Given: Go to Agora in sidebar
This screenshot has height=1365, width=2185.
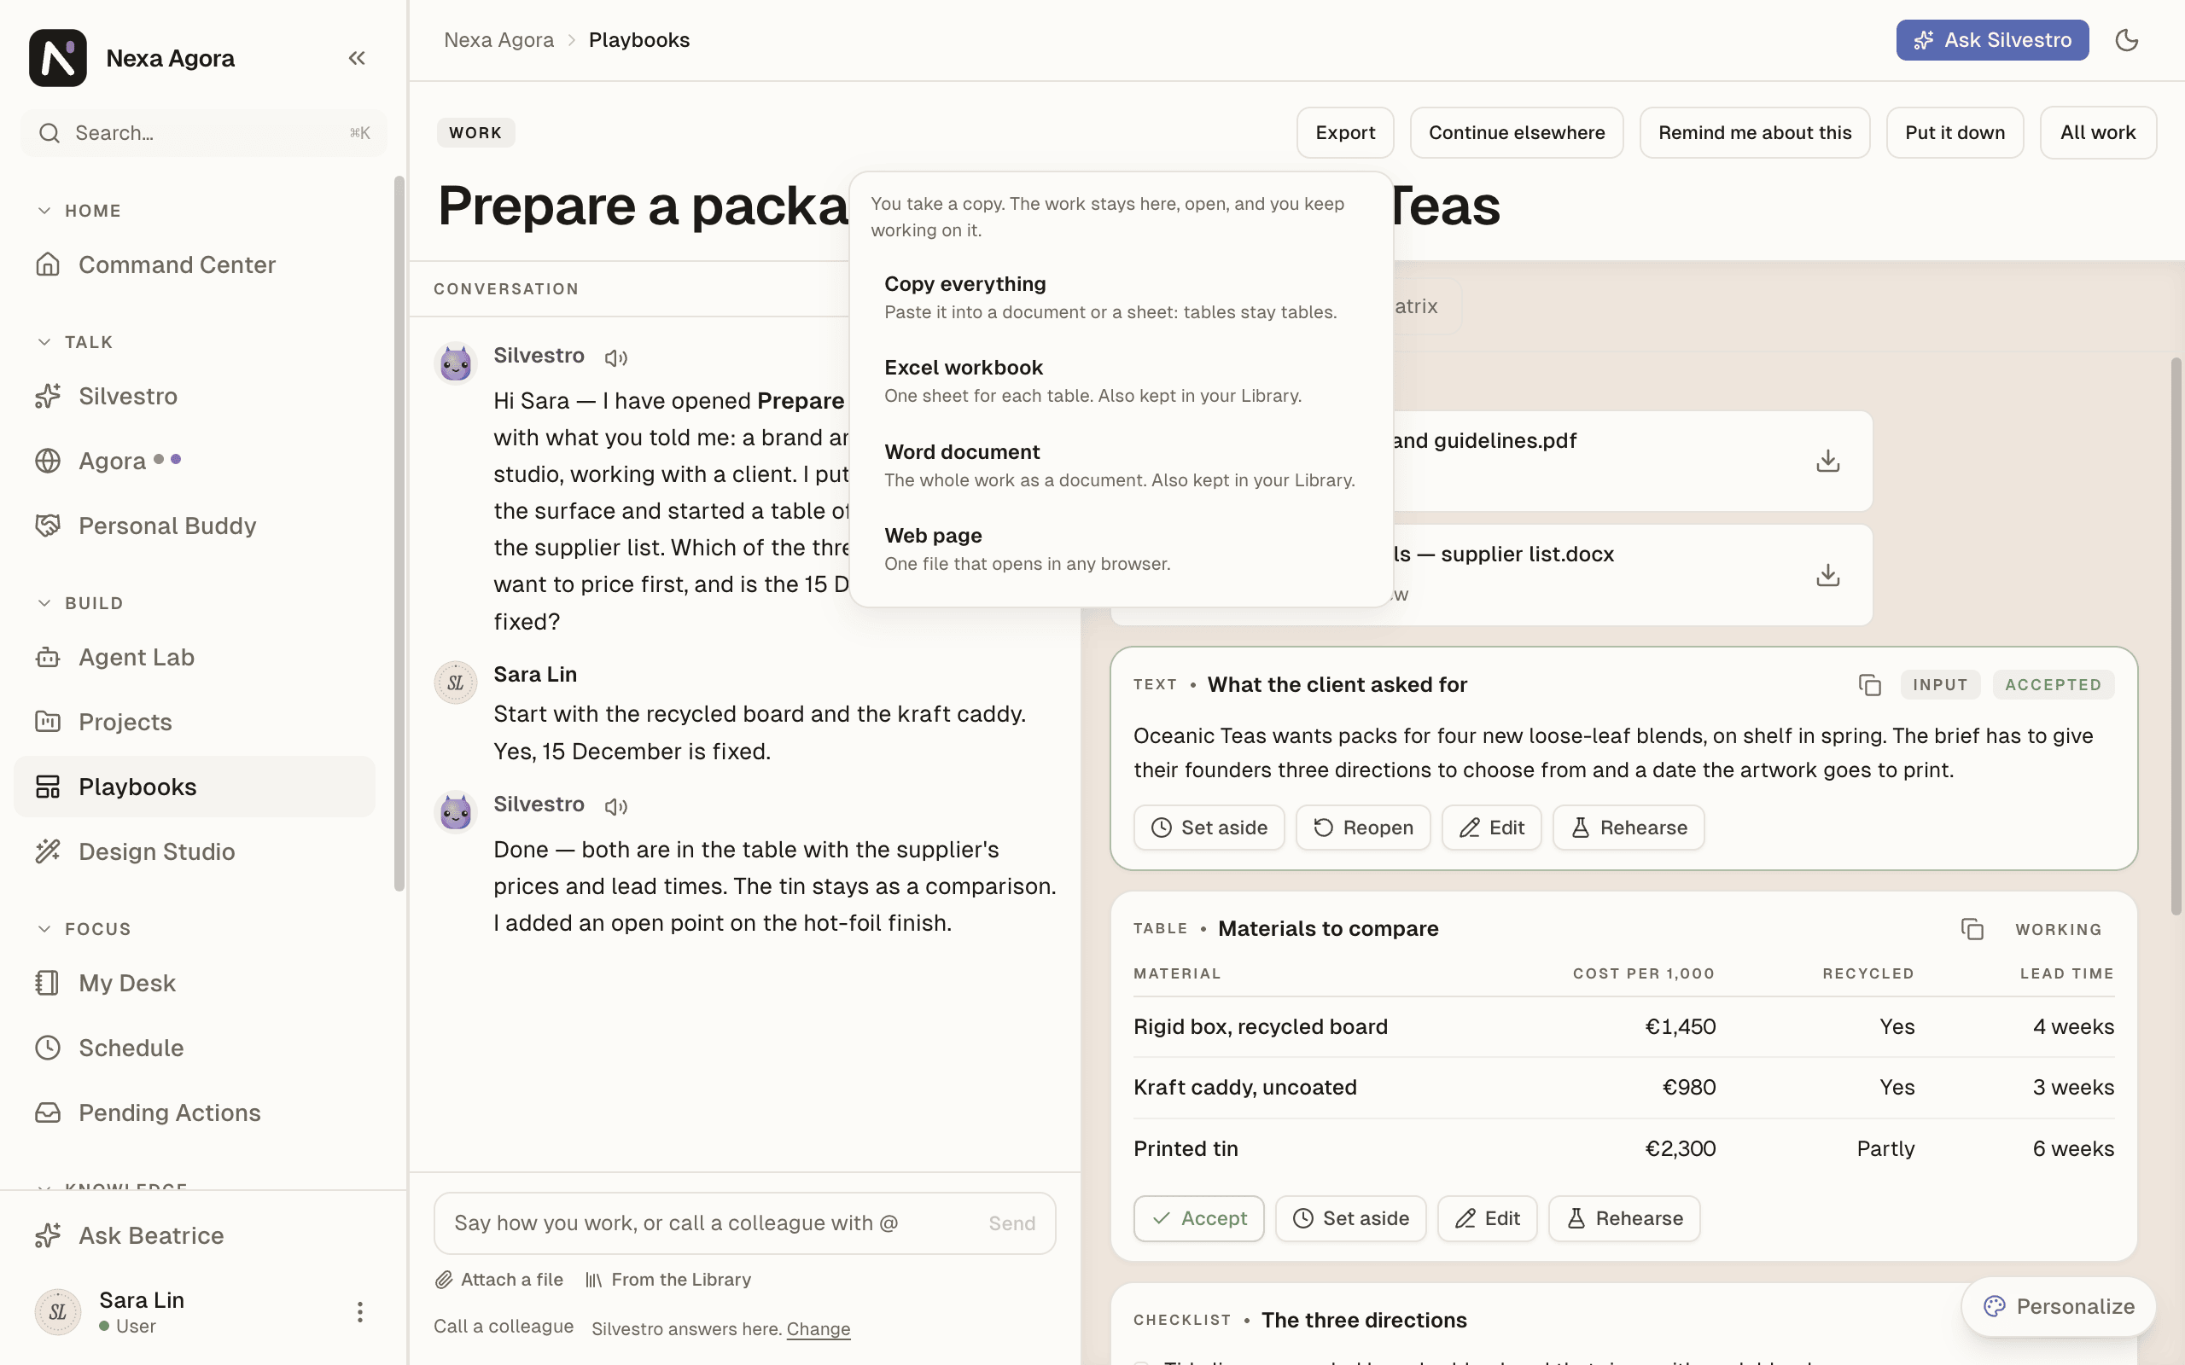Looking at the screenshot, I should [194, 461].
